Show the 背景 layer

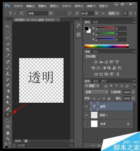click(87, 123)
